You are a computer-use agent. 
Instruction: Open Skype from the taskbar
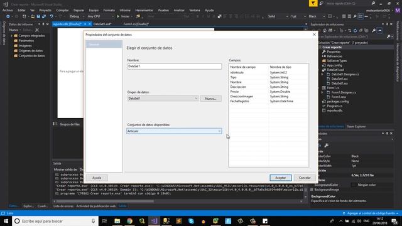[x=191, y=221]
